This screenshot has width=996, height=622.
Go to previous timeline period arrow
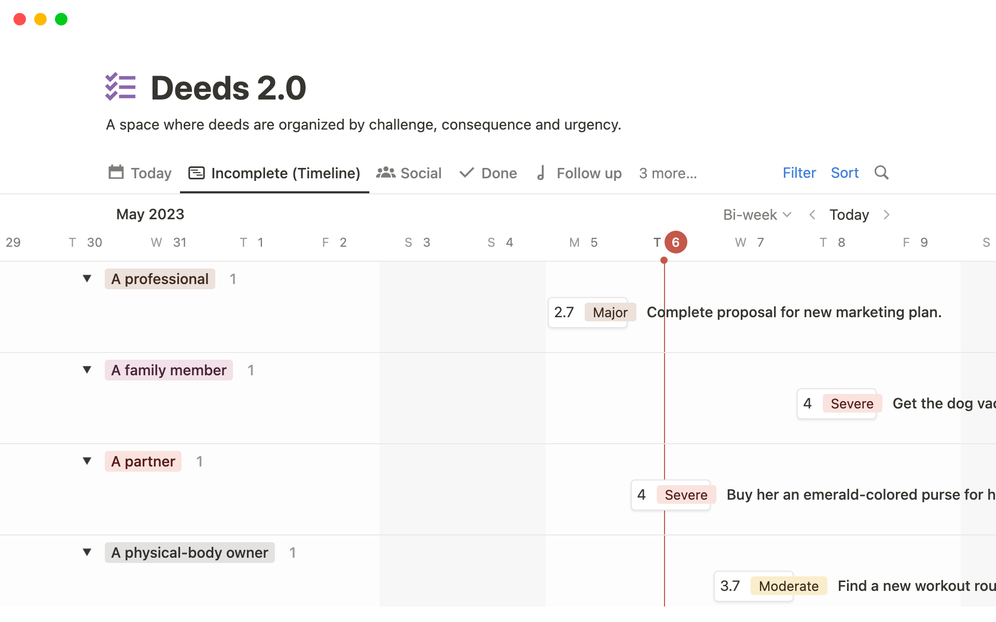pyautogui.click(x=812, y=215)
